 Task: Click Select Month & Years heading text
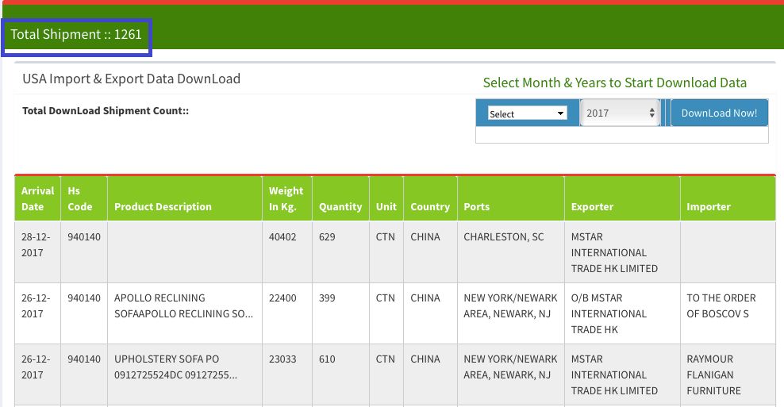pyautogui.click(x=614, y=83)
